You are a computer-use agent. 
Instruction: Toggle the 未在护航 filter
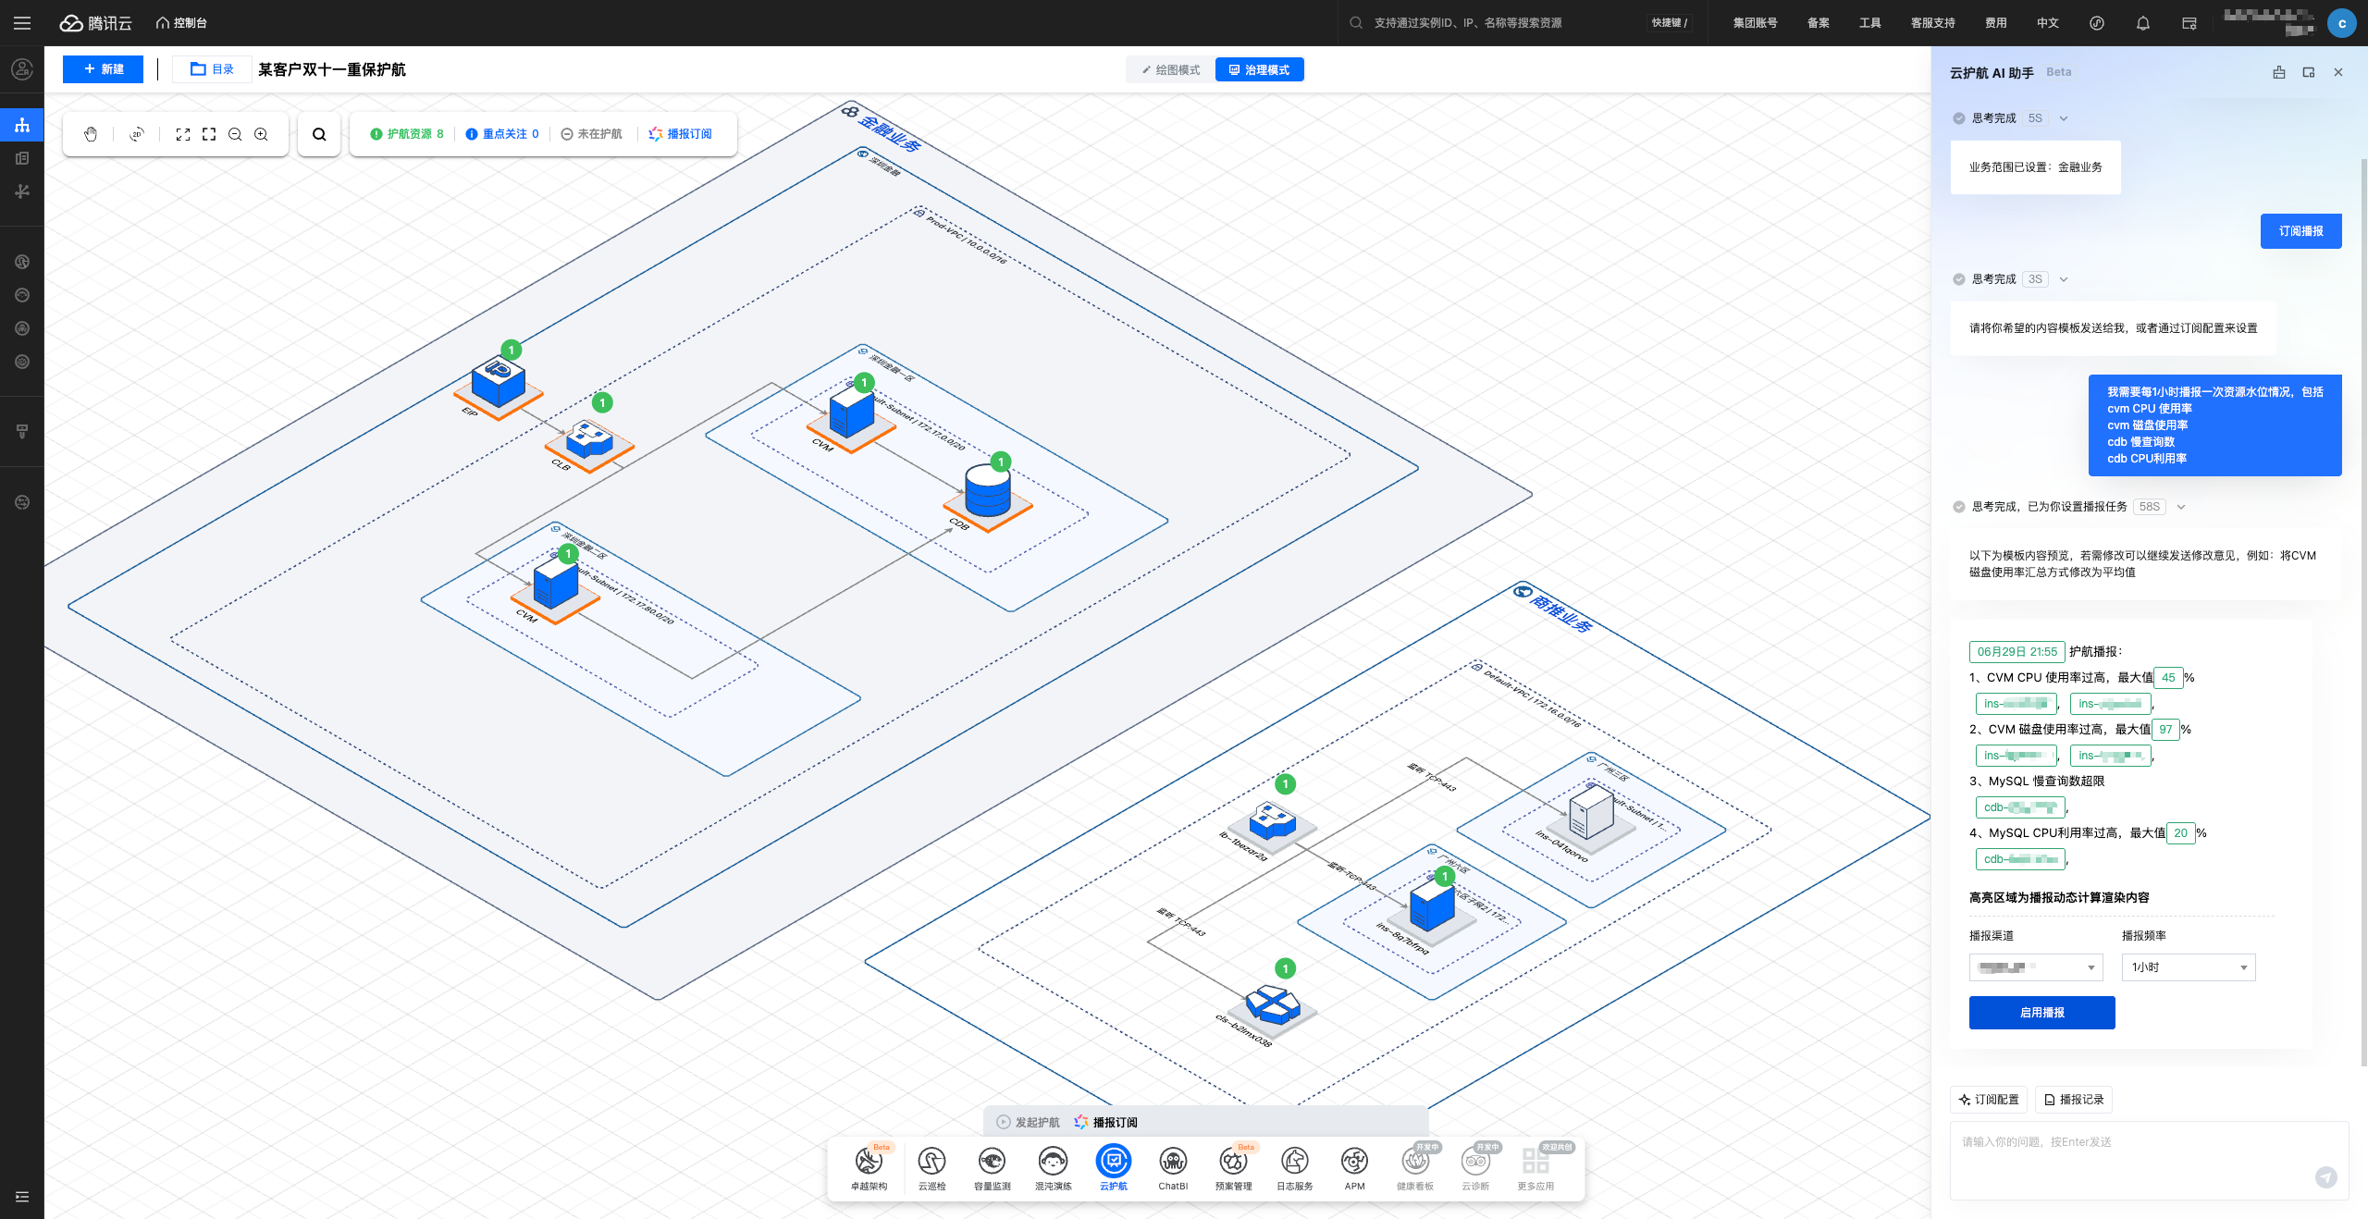[x=592, y=134]
